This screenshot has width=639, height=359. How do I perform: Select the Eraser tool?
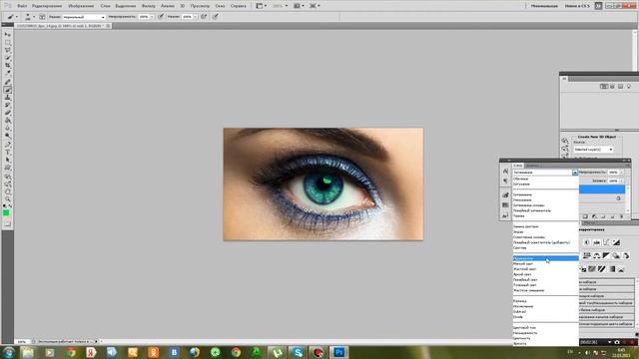click(8, 113)
